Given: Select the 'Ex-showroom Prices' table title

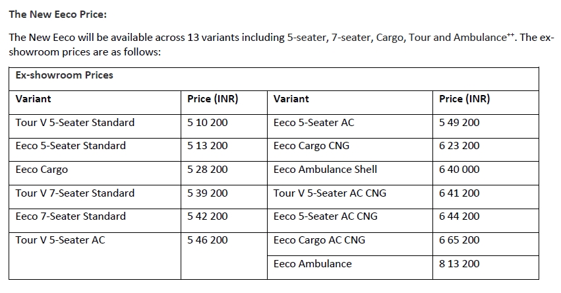Looking at the screenshot, I should pos(65,75).
